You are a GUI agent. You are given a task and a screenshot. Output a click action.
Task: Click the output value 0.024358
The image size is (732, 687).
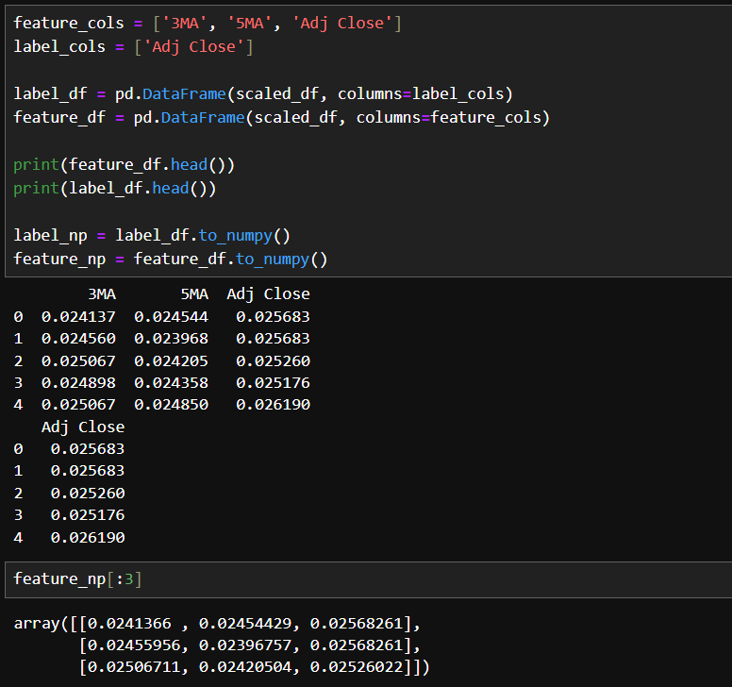pyautogui.click(x=171, y=383)
